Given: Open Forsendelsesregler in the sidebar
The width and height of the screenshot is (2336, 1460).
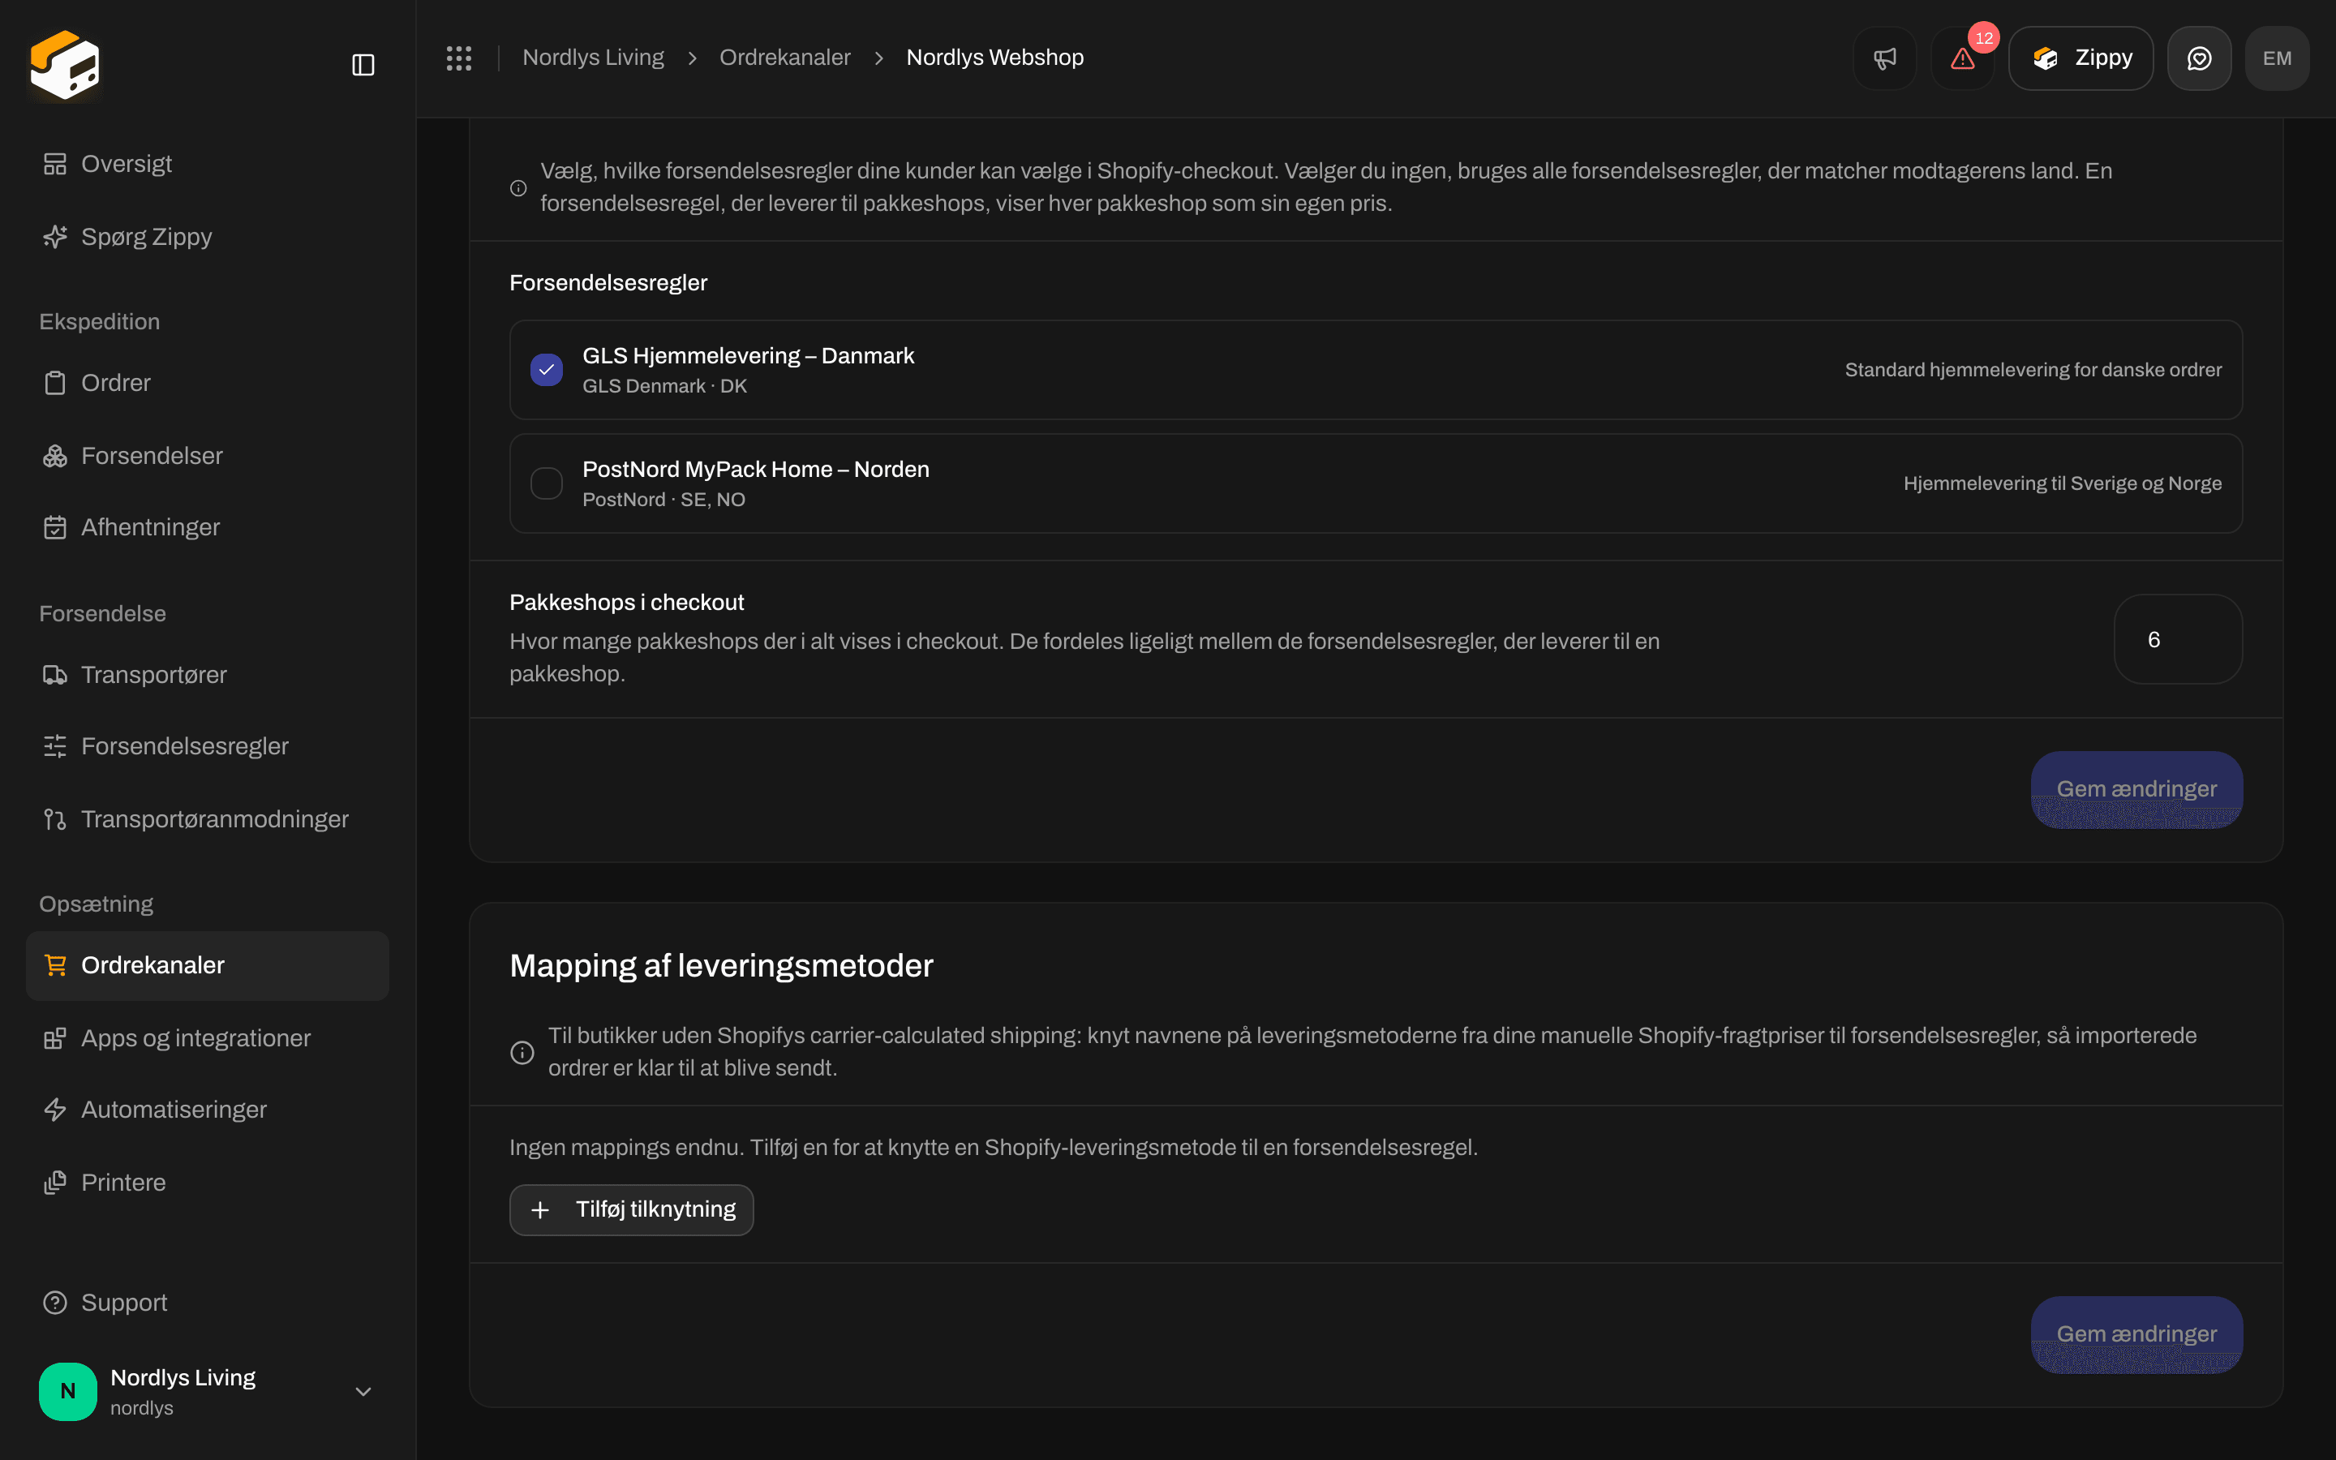Looking at the screenshot, I should tap(208, 746).
